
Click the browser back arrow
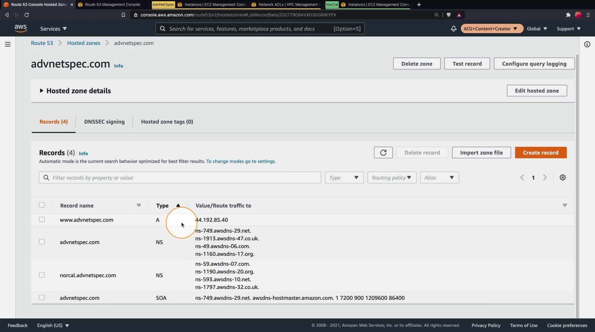click(x=7, y=15)
